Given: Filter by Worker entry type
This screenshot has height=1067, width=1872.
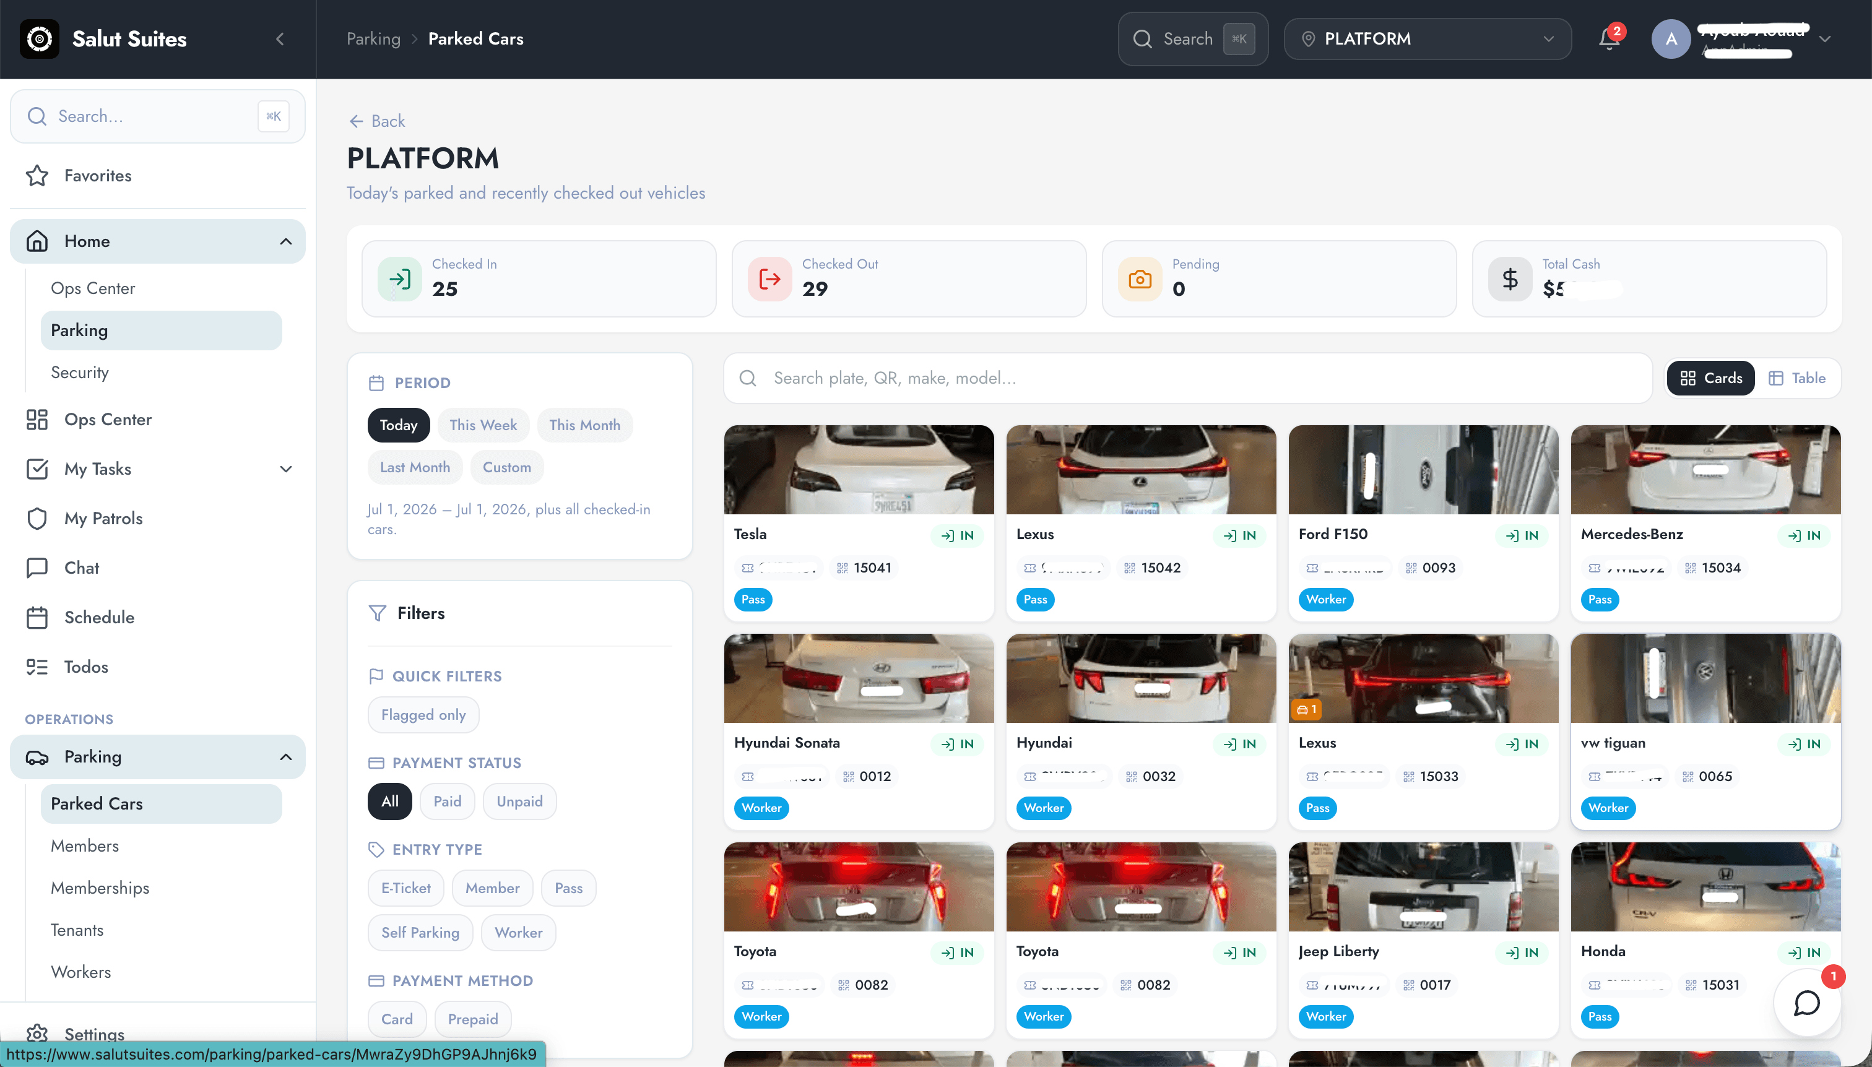Looking at the screenshot, I should [519, 933].
